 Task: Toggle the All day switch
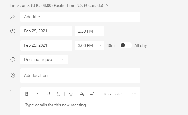pos(126,45)
